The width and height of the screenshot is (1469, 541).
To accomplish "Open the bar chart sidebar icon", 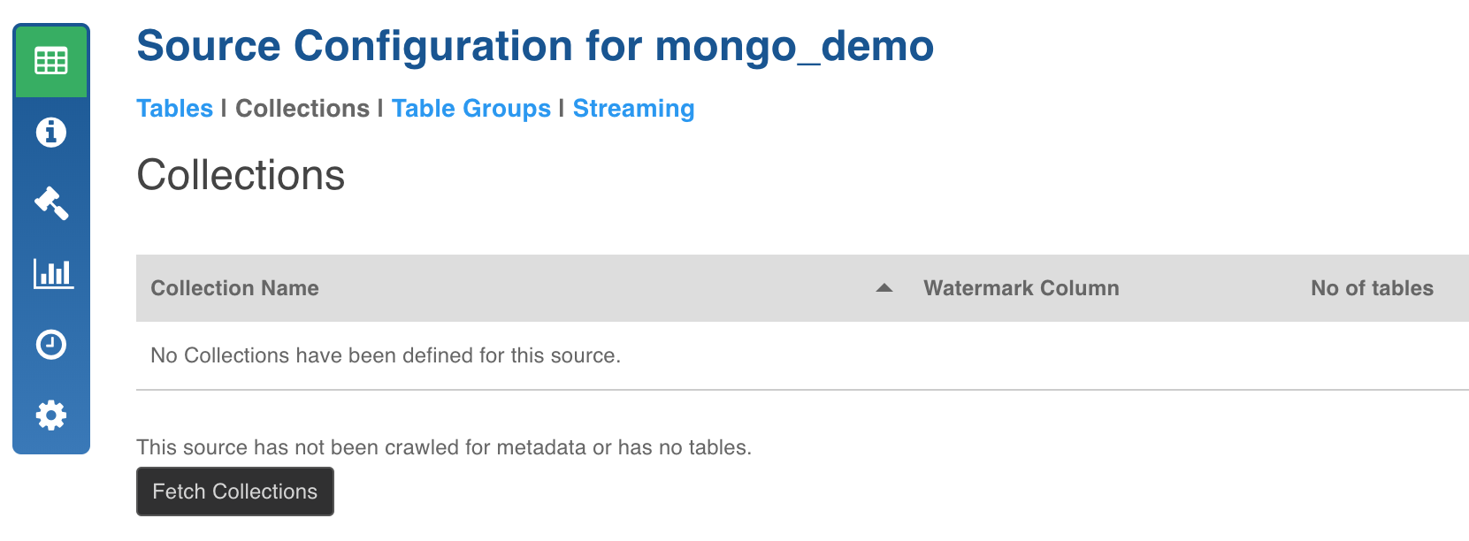I will (x=53, y=273).
